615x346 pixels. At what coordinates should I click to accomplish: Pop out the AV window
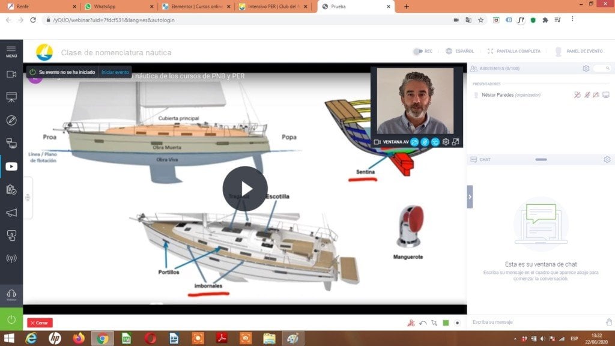pos(455,142)
